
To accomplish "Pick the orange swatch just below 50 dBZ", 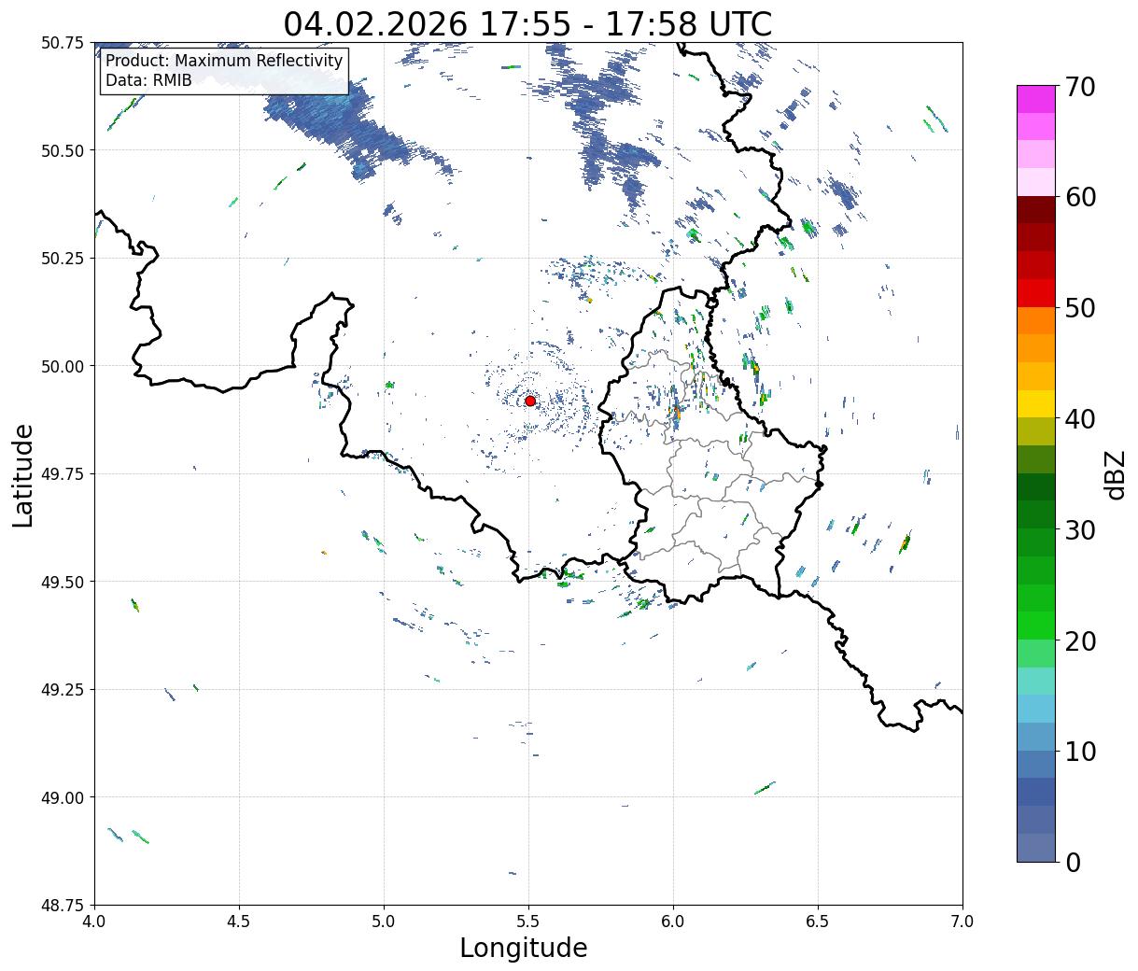I will [x=1036, y=320].
